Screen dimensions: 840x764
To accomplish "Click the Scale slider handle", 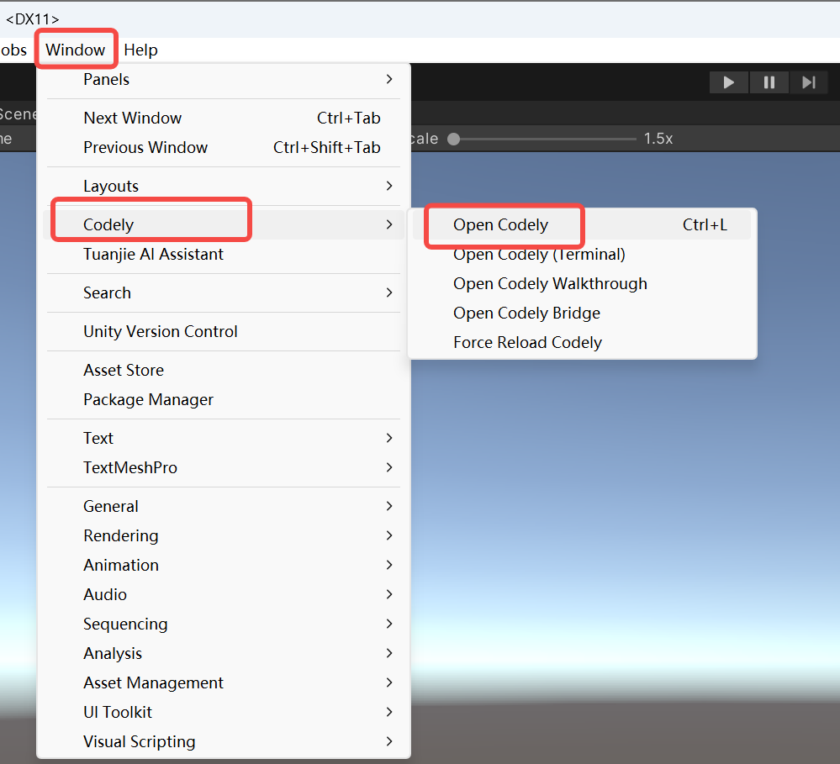I will 454,139.
